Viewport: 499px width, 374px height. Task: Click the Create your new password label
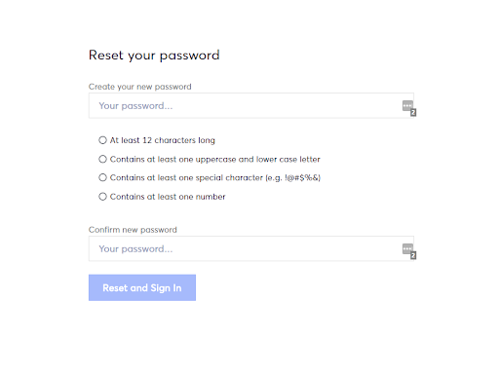tap(140, 87)
